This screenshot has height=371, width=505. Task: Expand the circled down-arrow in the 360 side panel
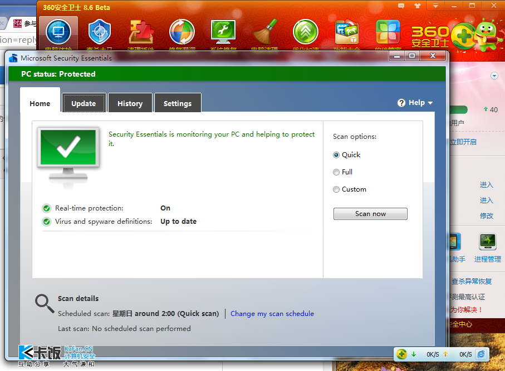(494, 76)
